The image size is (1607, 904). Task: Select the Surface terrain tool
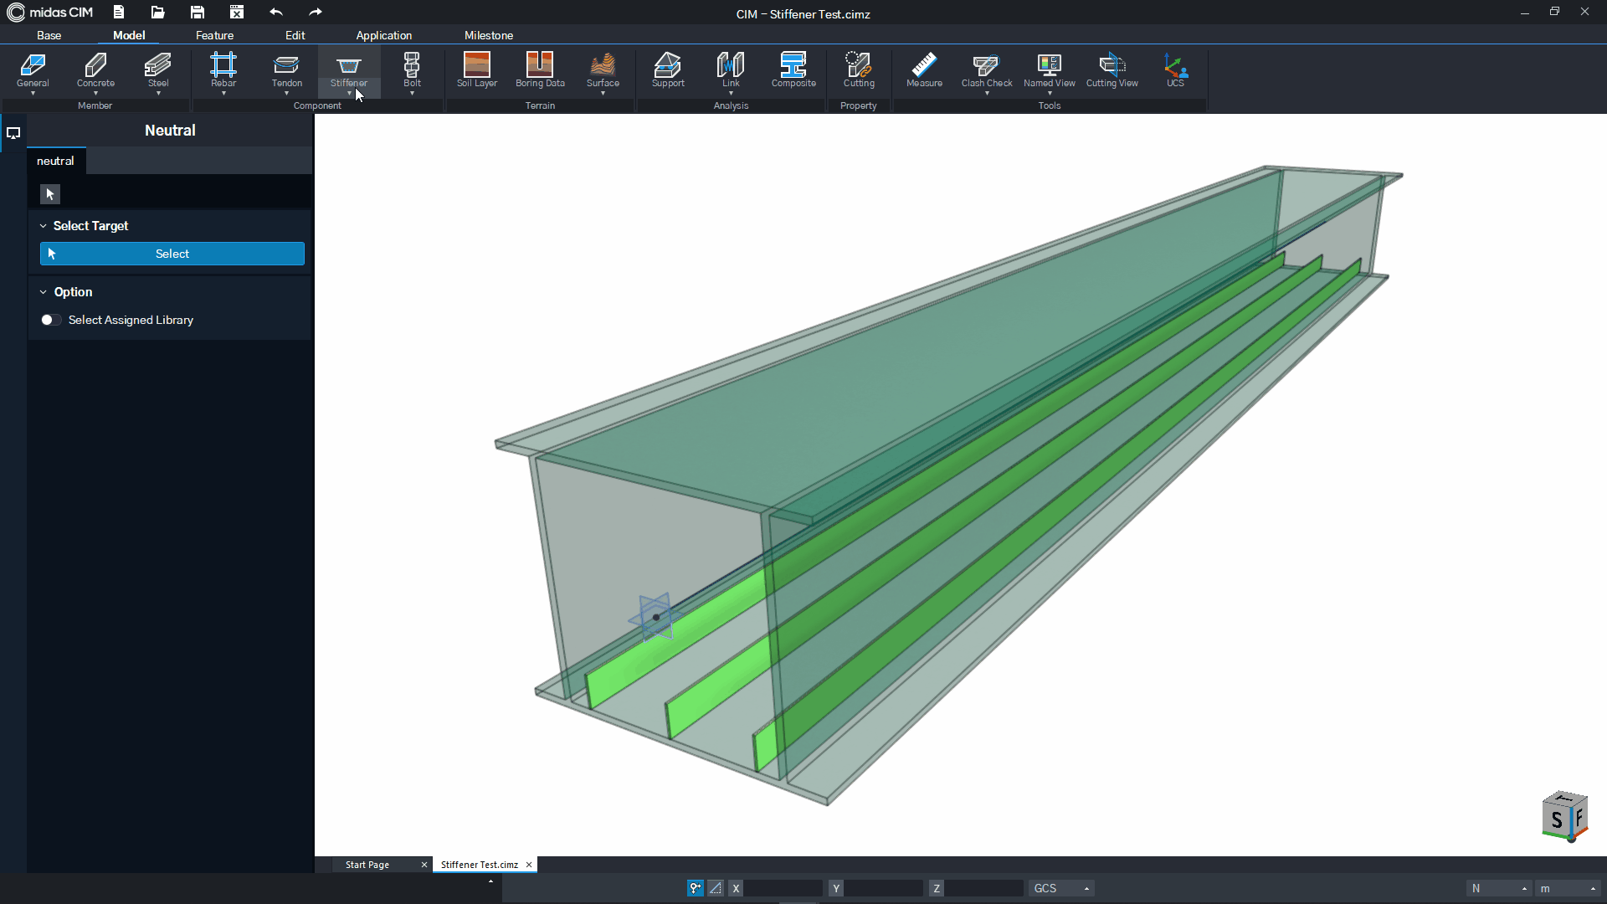(x=603, y=70)
